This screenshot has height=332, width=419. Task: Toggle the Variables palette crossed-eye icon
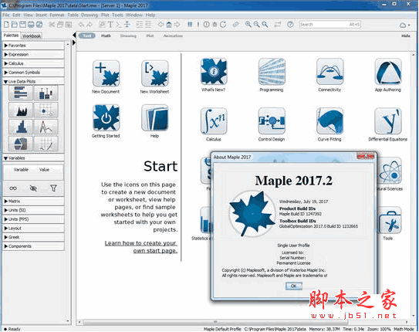pos(33,188)
